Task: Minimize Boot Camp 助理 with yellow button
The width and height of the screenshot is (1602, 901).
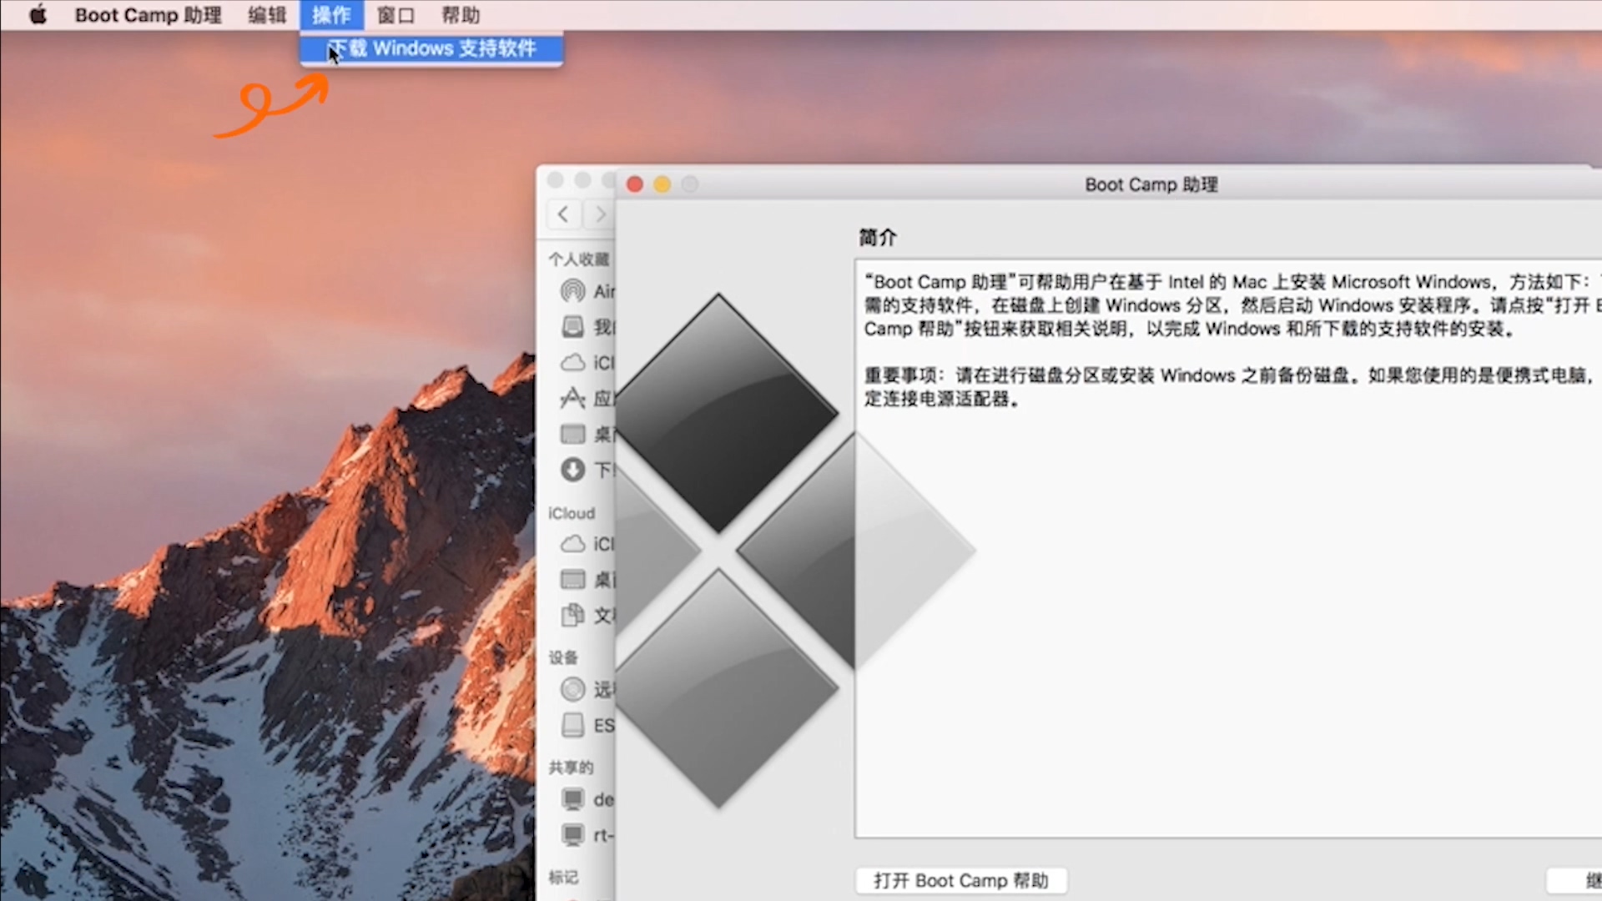Action: pyautogui.click(x=662, y=184)
